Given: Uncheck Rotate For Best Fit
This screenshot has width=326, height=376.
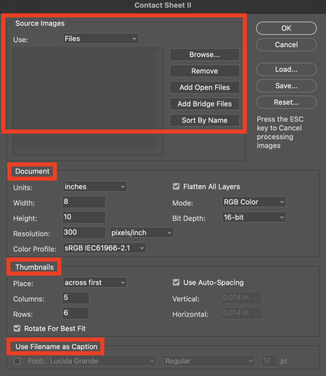Looking at the screenshot, I should point(17,328).
